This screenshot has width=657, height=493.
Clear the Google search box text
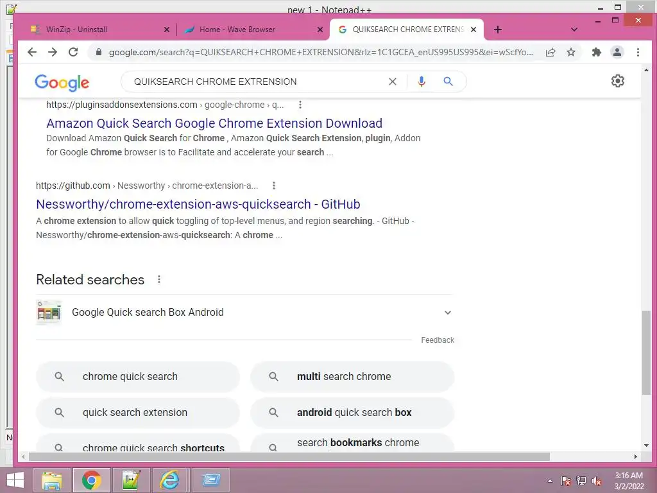(x=392, y=82)
